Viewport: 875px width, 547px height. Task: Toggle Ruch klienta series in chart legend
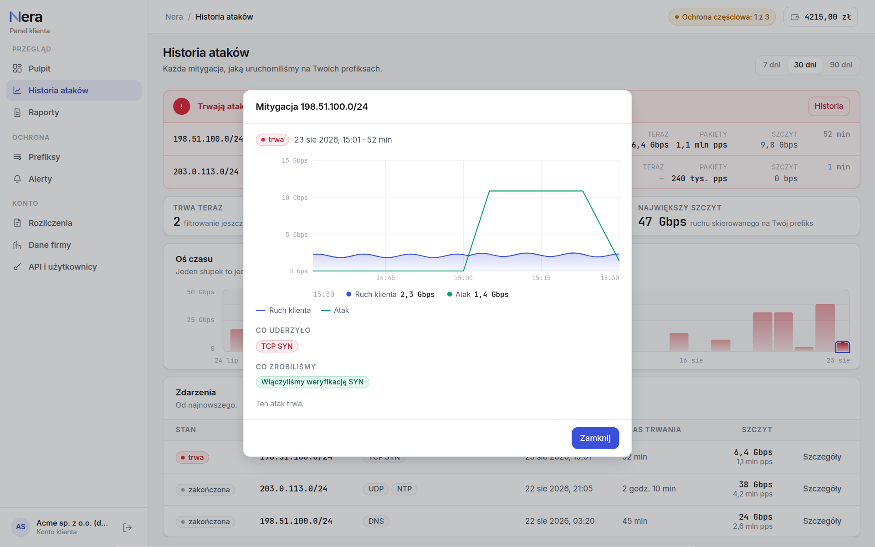(x=283, y=311)
